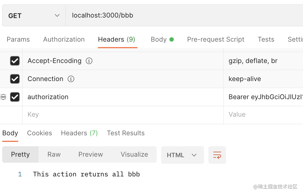303x195 pixels.
Task: Toggle the wrap lines icon button
Action: click(217, 155)
